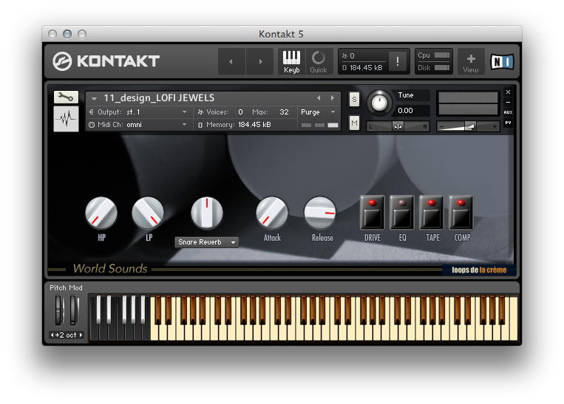Open instrument edit mode wrench icon

click(x=66, y=97)
